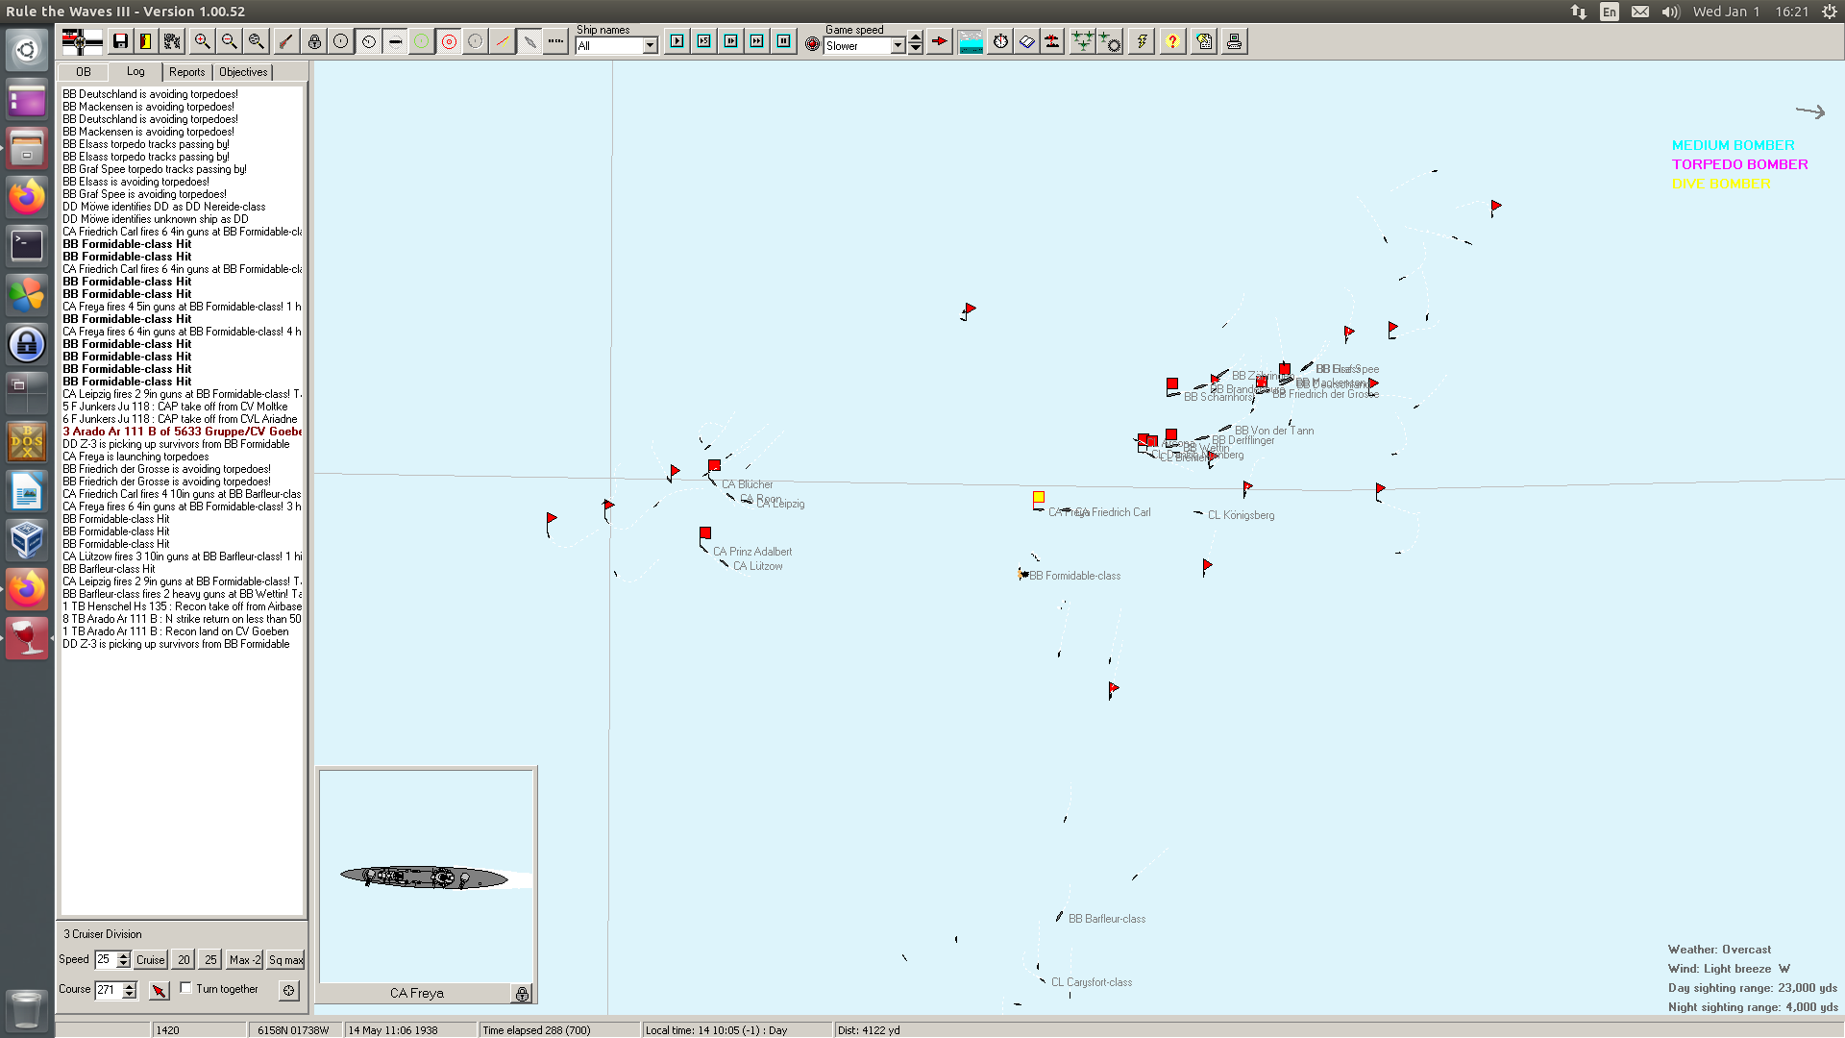1845x1038 pixels.
Task: Open the stopwatch timer tool
Action: (1000, 41)
